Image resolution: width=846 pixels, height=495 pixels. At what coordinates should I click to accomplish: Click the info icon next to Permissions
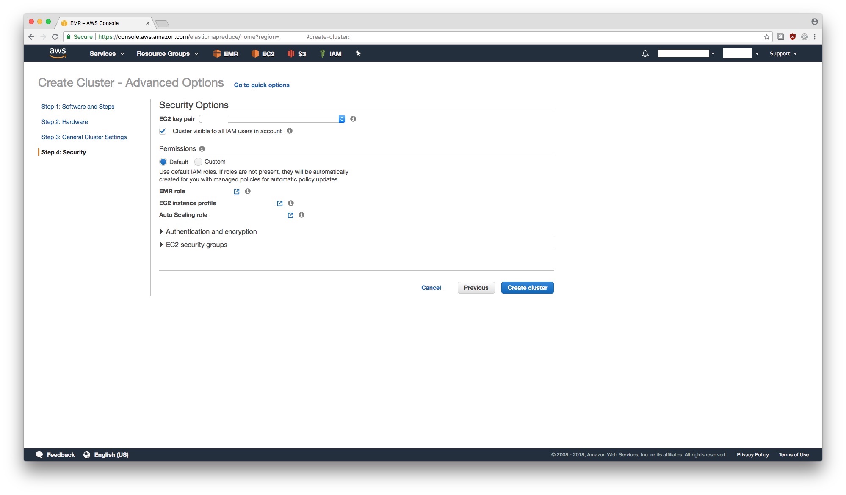[201, 148]
